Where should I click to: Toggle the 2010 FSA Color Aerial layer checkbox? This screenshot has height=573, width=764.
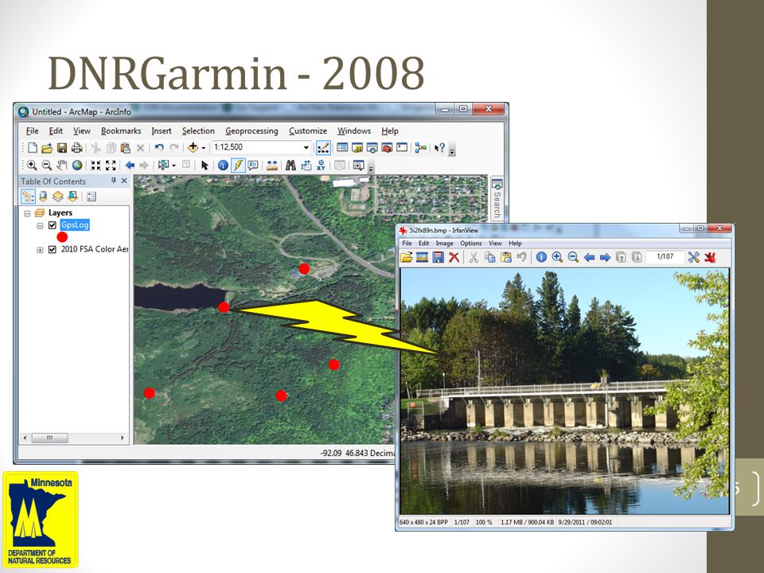(x=53, y=249)
